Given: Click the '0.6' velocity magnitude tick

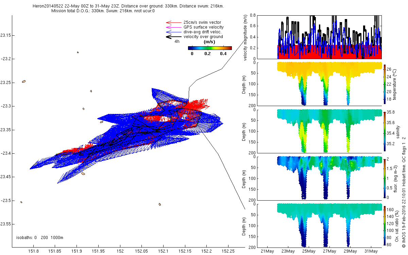Looking at the screenshot, I should 253,27.
